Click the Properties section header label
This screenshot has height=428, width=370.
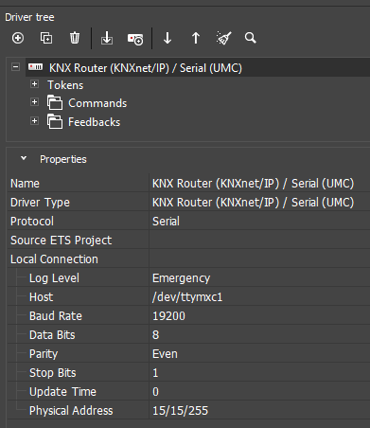(x=63, y=159)
